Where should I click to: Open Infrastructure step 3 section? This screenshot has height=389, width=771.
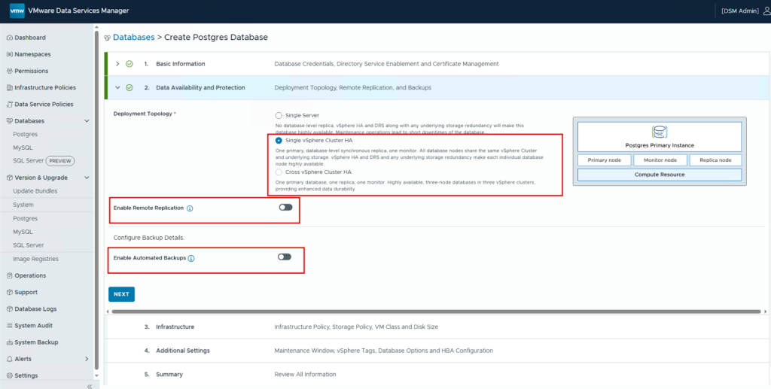click(x=437, y=327)
